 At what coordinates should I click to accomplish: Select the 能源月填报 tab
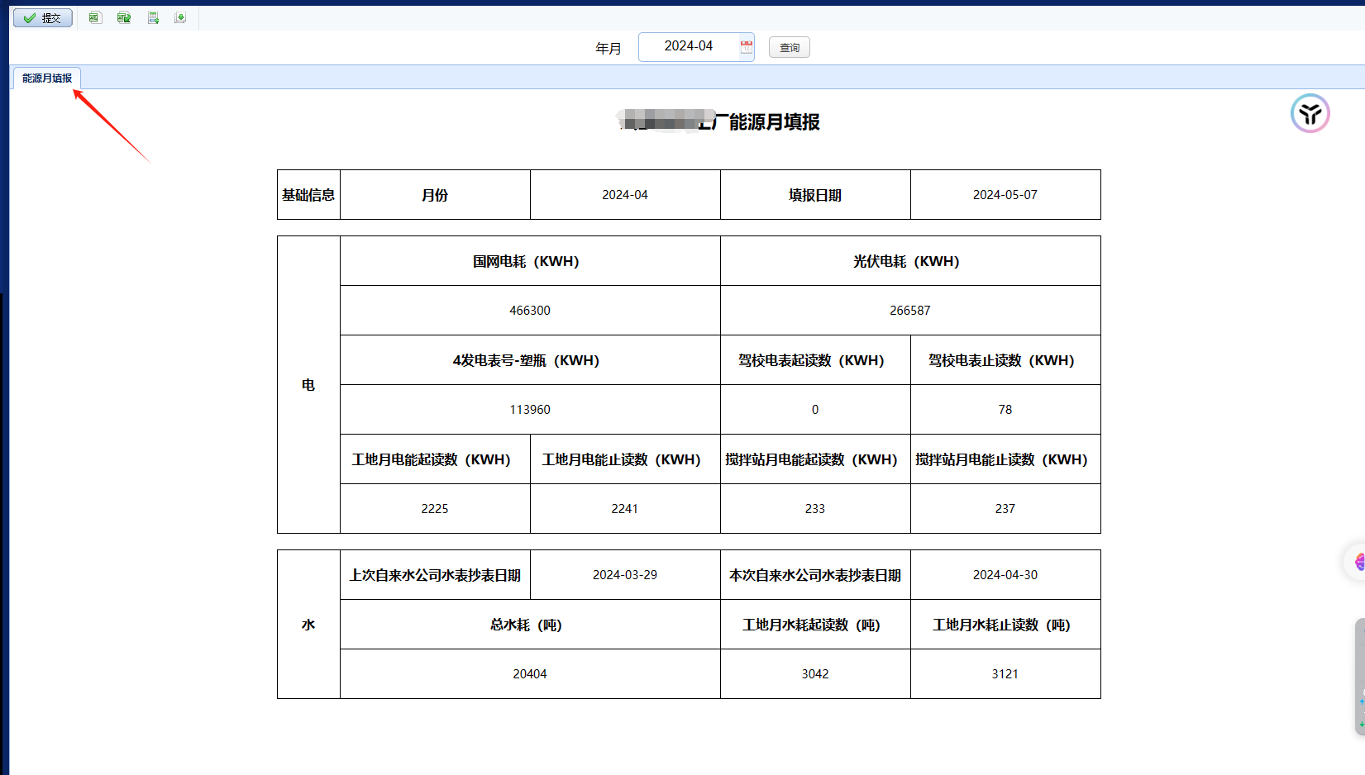coord(47,78)
